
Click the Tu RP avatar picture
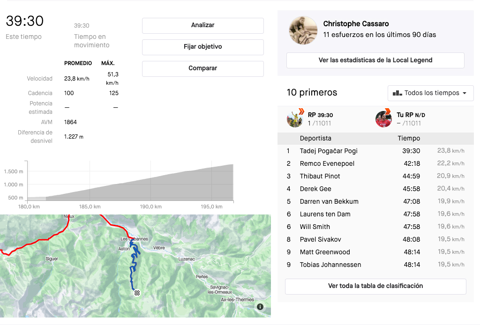pos(383,118)
